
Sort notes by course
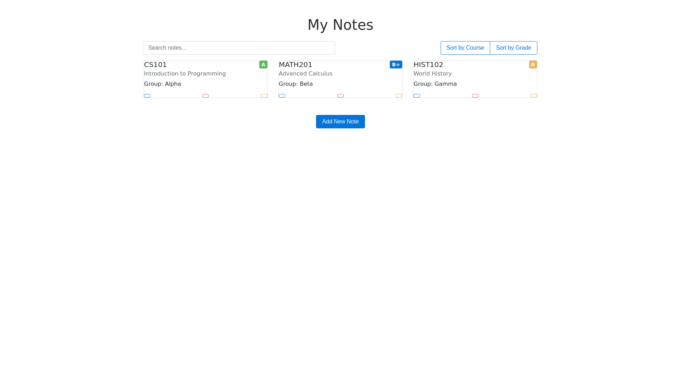pyautogui.click(x=465, y=48)
